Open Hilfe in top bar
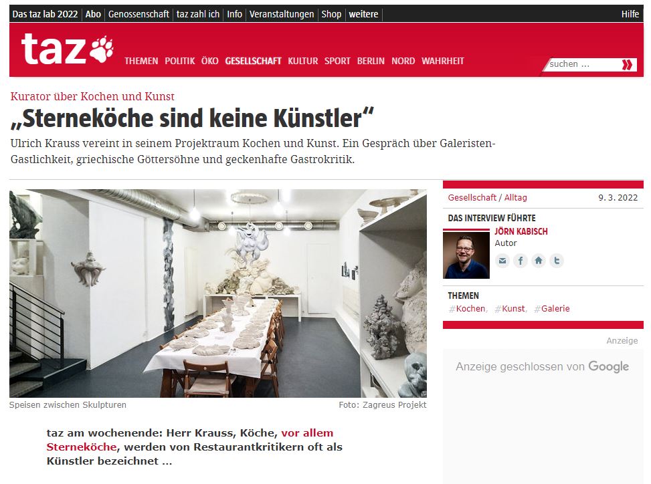 pyautogui.click(x=630, y=14)
